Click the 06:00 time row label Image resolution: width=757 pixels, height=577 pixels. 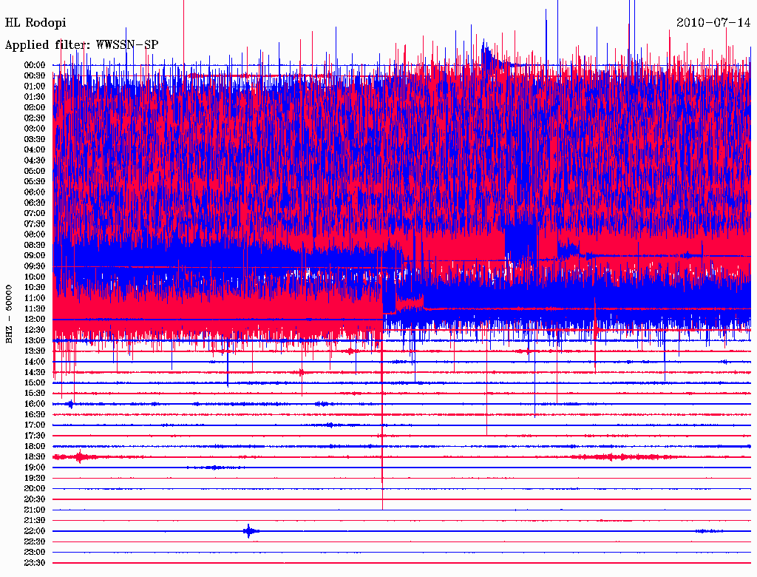[35, 192]
